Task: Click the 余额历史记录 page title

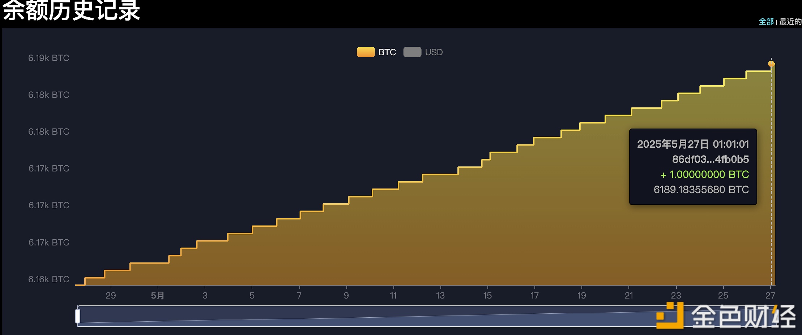Action: (x=71, y=11)
